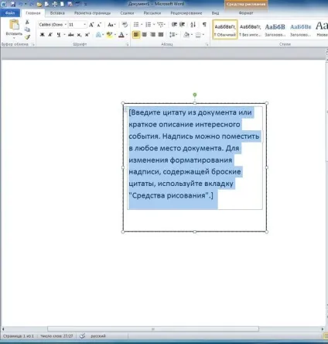Click the Subscript icon
Screen dimensions: 328x344
pos(79,35)
